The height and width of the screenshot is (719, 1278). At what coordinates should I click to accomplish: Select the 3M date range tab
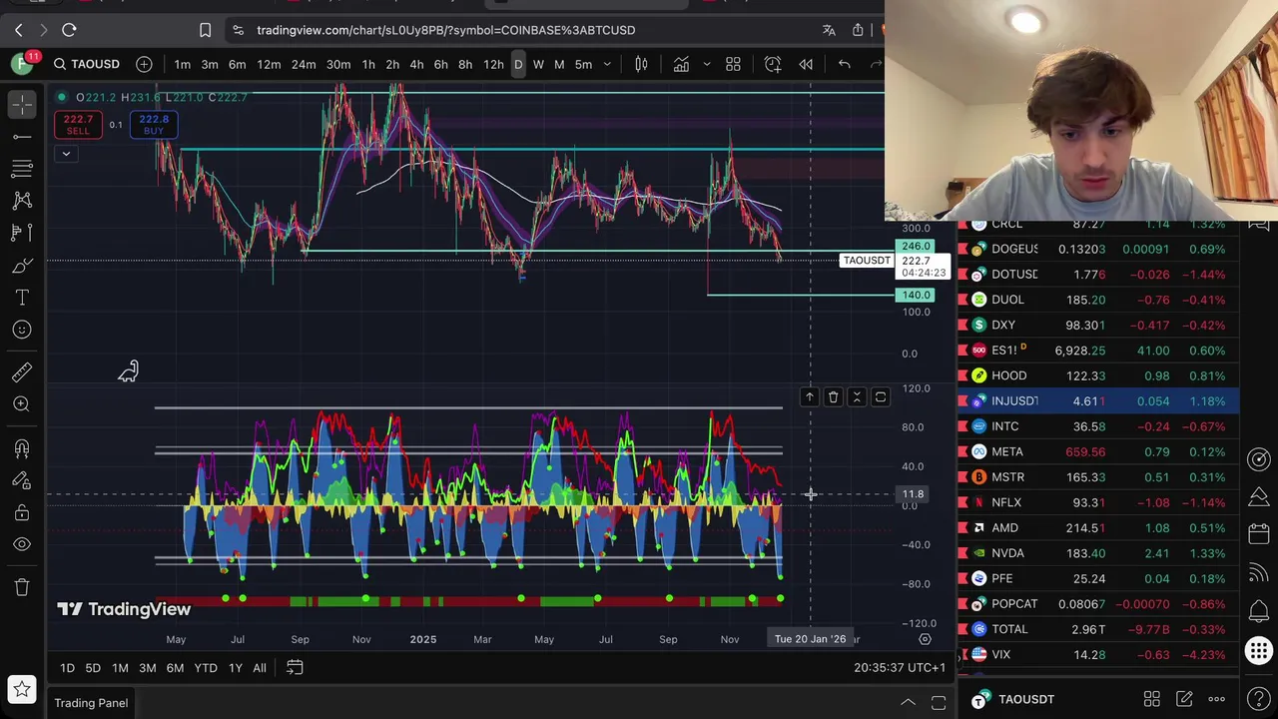(x=147, y=667)
